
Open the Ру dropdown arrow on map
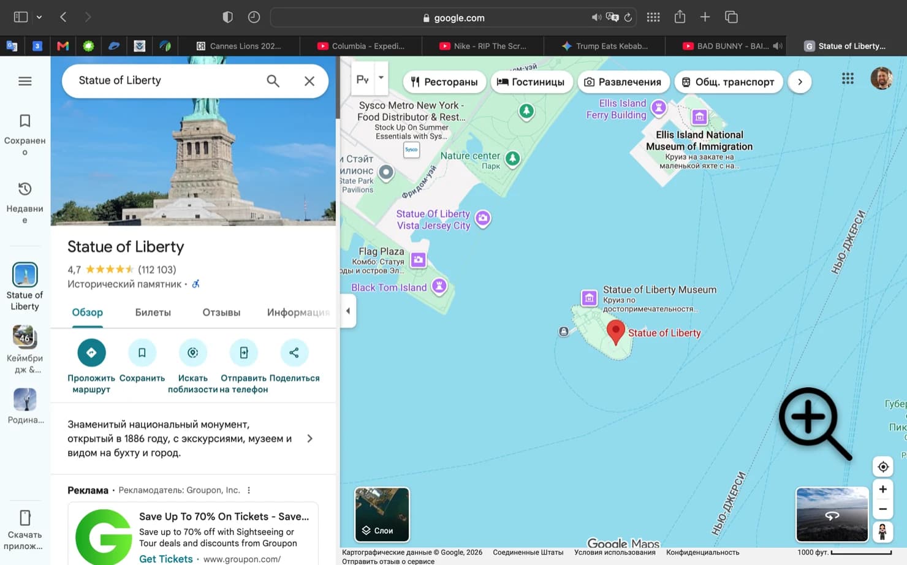(x=381, y=78)
